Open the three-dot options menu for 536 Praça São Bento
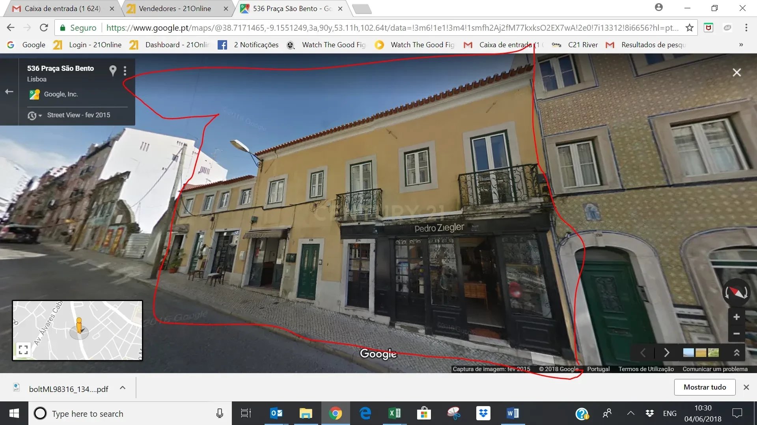Screen dimensions: 757x425 125,71
